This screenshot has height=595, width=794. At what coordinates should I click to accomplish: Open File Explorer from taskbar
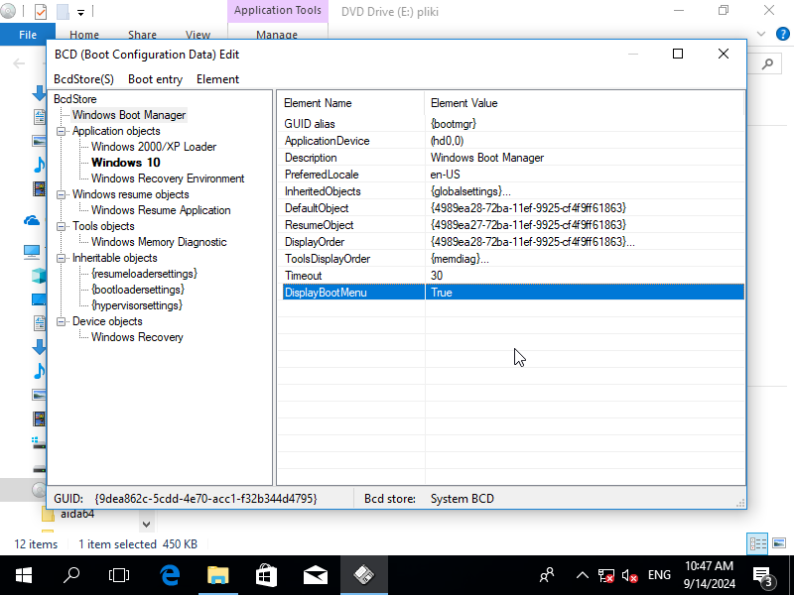pyautogui.click(x=218, y=575)
